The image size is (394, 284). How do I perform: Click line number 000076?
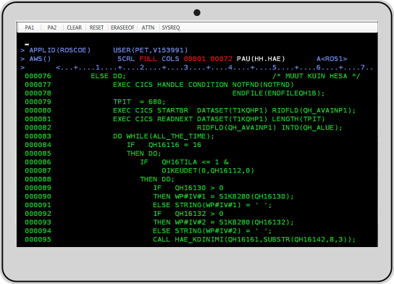[x=38, y=76]
